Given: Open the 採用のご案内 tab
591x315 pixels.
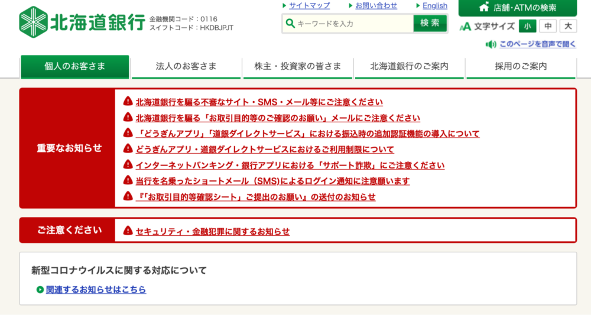Looking at the screenshot, I should tap(521, 67).
